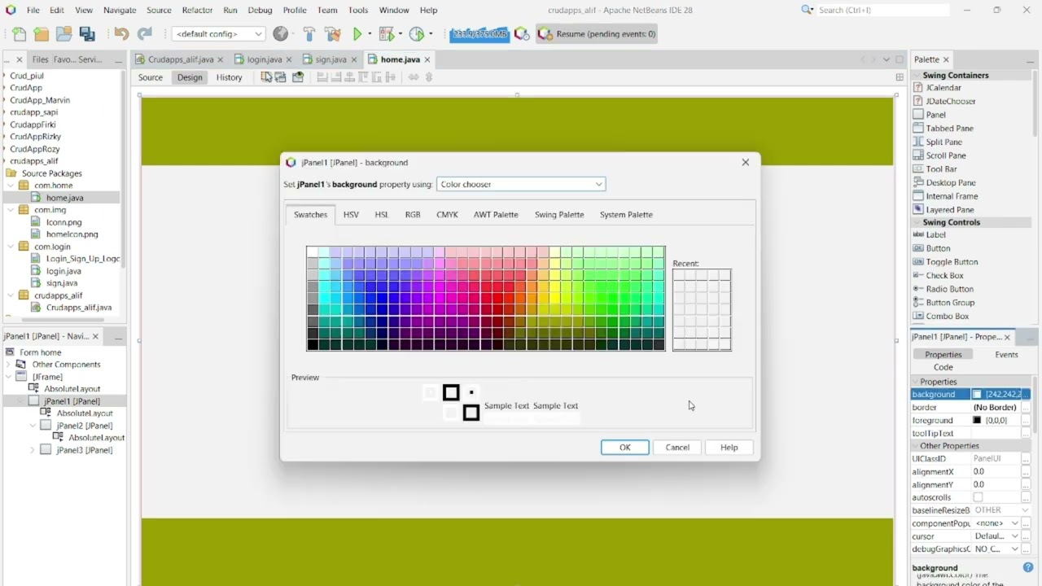Click the Preview Design icon
The image size is (1042, 586).
(x=298, y=77)
